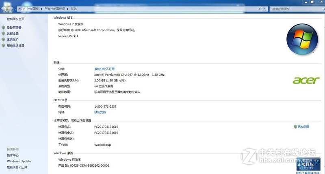The image size is (325, 174).
Task: Select 所有控制面板项 breadcrumb in address bar
Action: tap(55, 9)
